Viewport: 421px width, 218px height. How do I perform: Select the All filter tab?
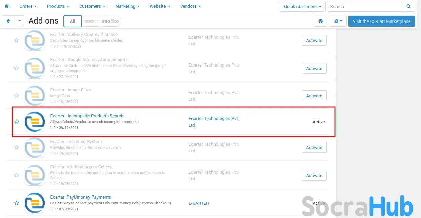(x=72, y=21)
